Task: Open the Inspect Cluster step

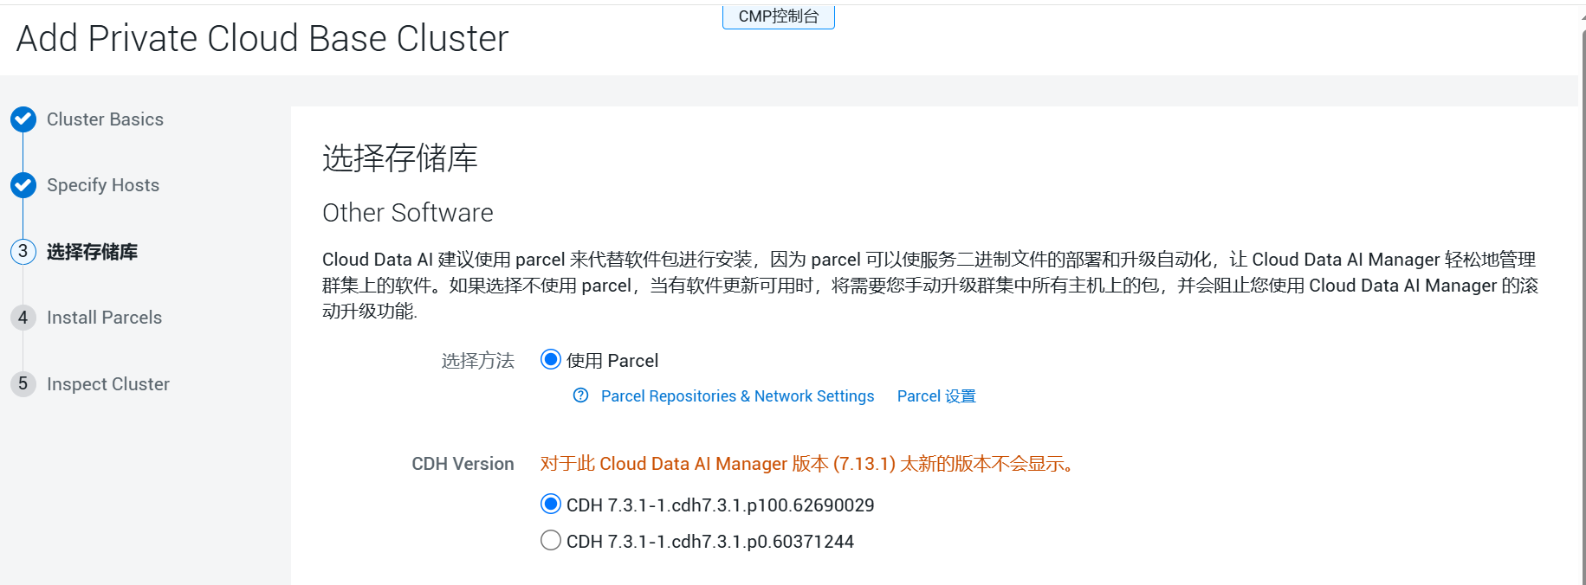Action: pyautogui.click(x=108, y=384)
